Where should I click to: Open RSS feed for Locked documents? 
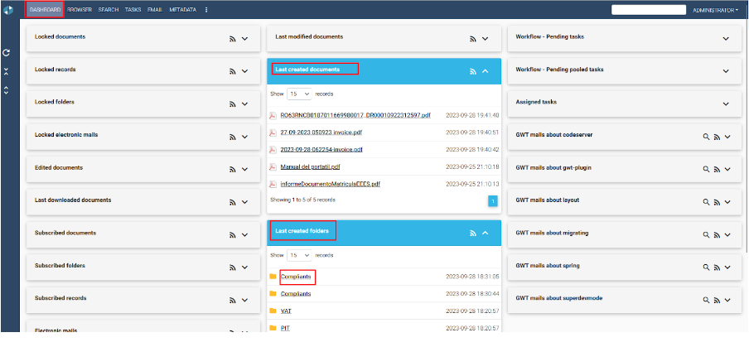(x=232, y=39)
